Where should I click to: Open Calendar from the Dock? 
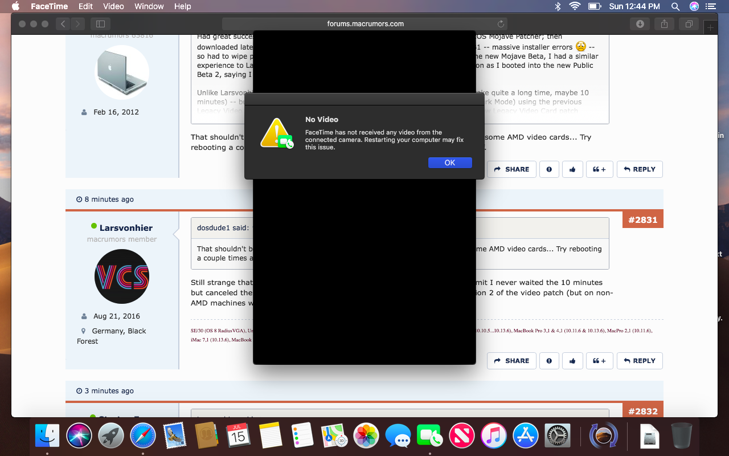[x=239, y=437]
